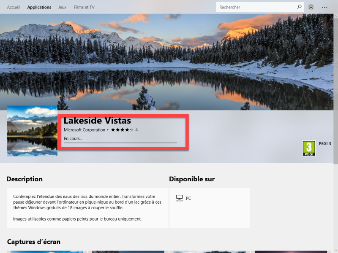Click the PC availability label
The image size is (338, 253).
(188, 198)
